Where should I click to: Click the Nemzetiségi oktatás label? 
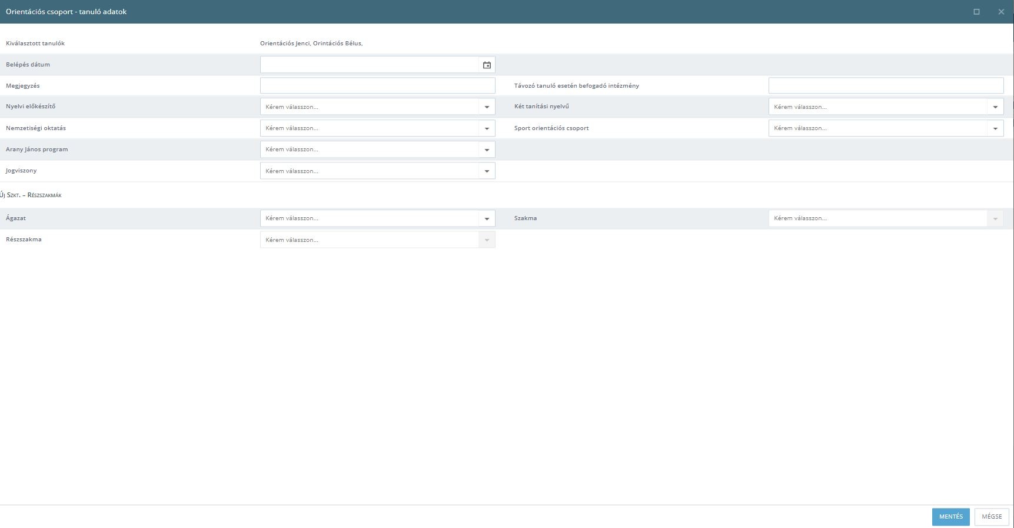pos(36,128)
